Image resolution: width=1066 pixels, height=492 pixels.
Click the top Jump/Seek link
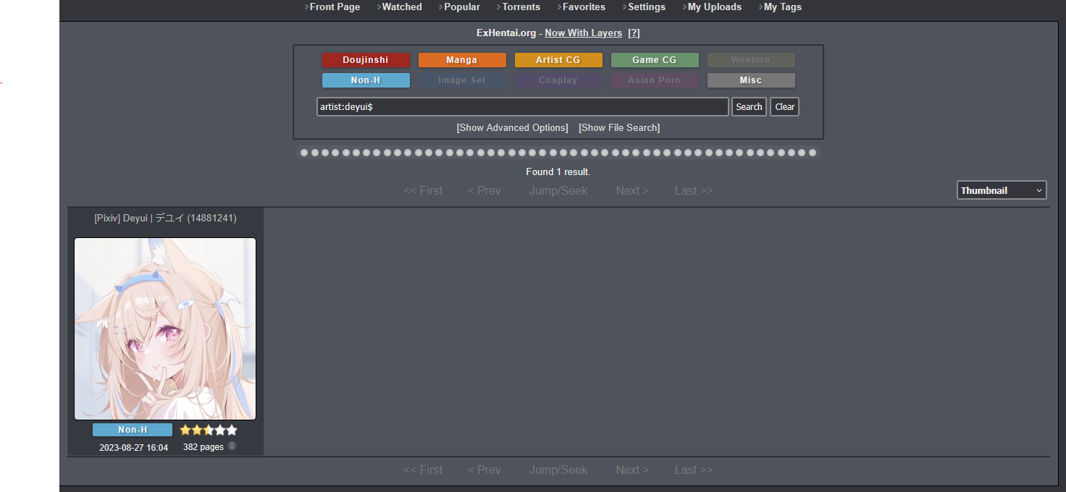558,190
